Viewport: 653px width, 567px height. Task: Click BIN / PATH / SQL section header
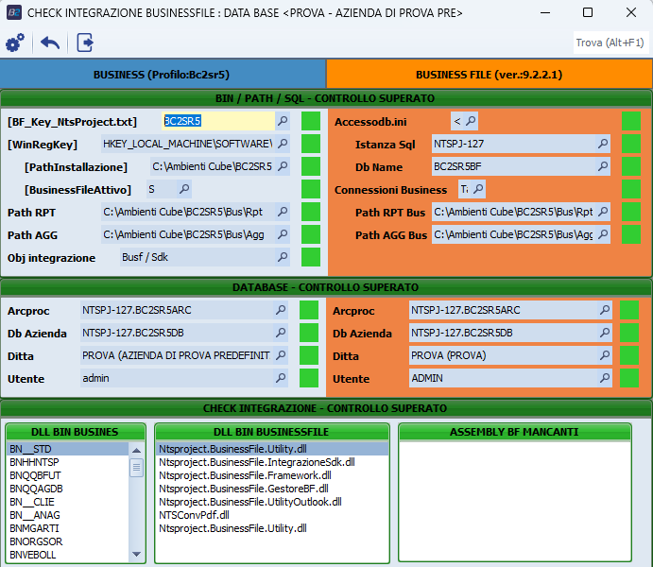(326, 98)
